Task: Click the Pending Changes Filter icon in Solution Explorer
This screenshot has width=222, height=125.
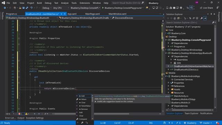Action: point(185,18)
